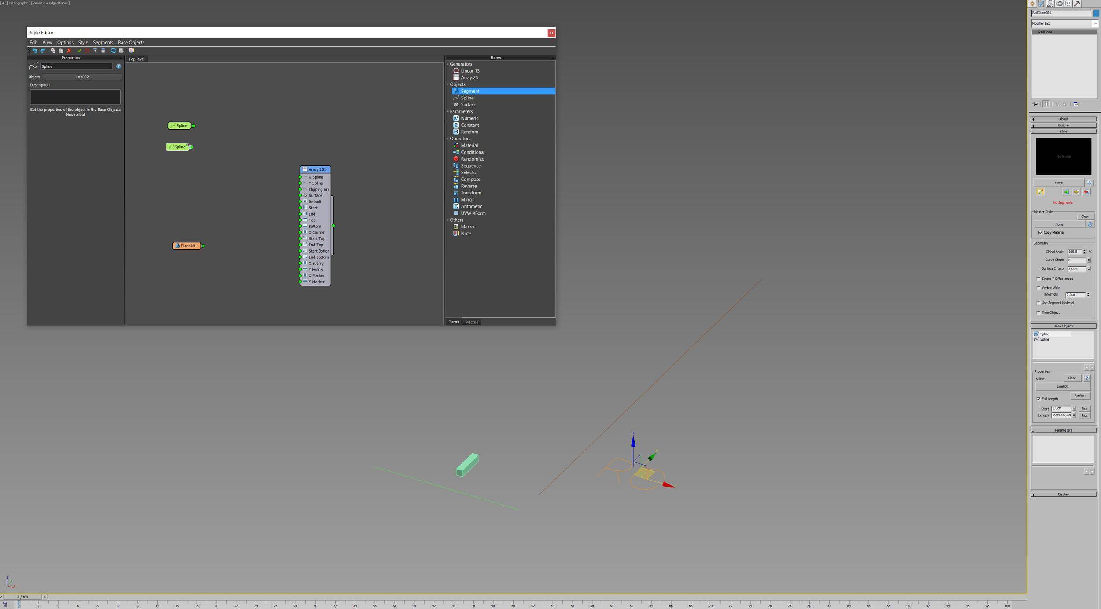The image size is (1101, 609).
Task: Click the red X delete icon
Action: (69, 51)
